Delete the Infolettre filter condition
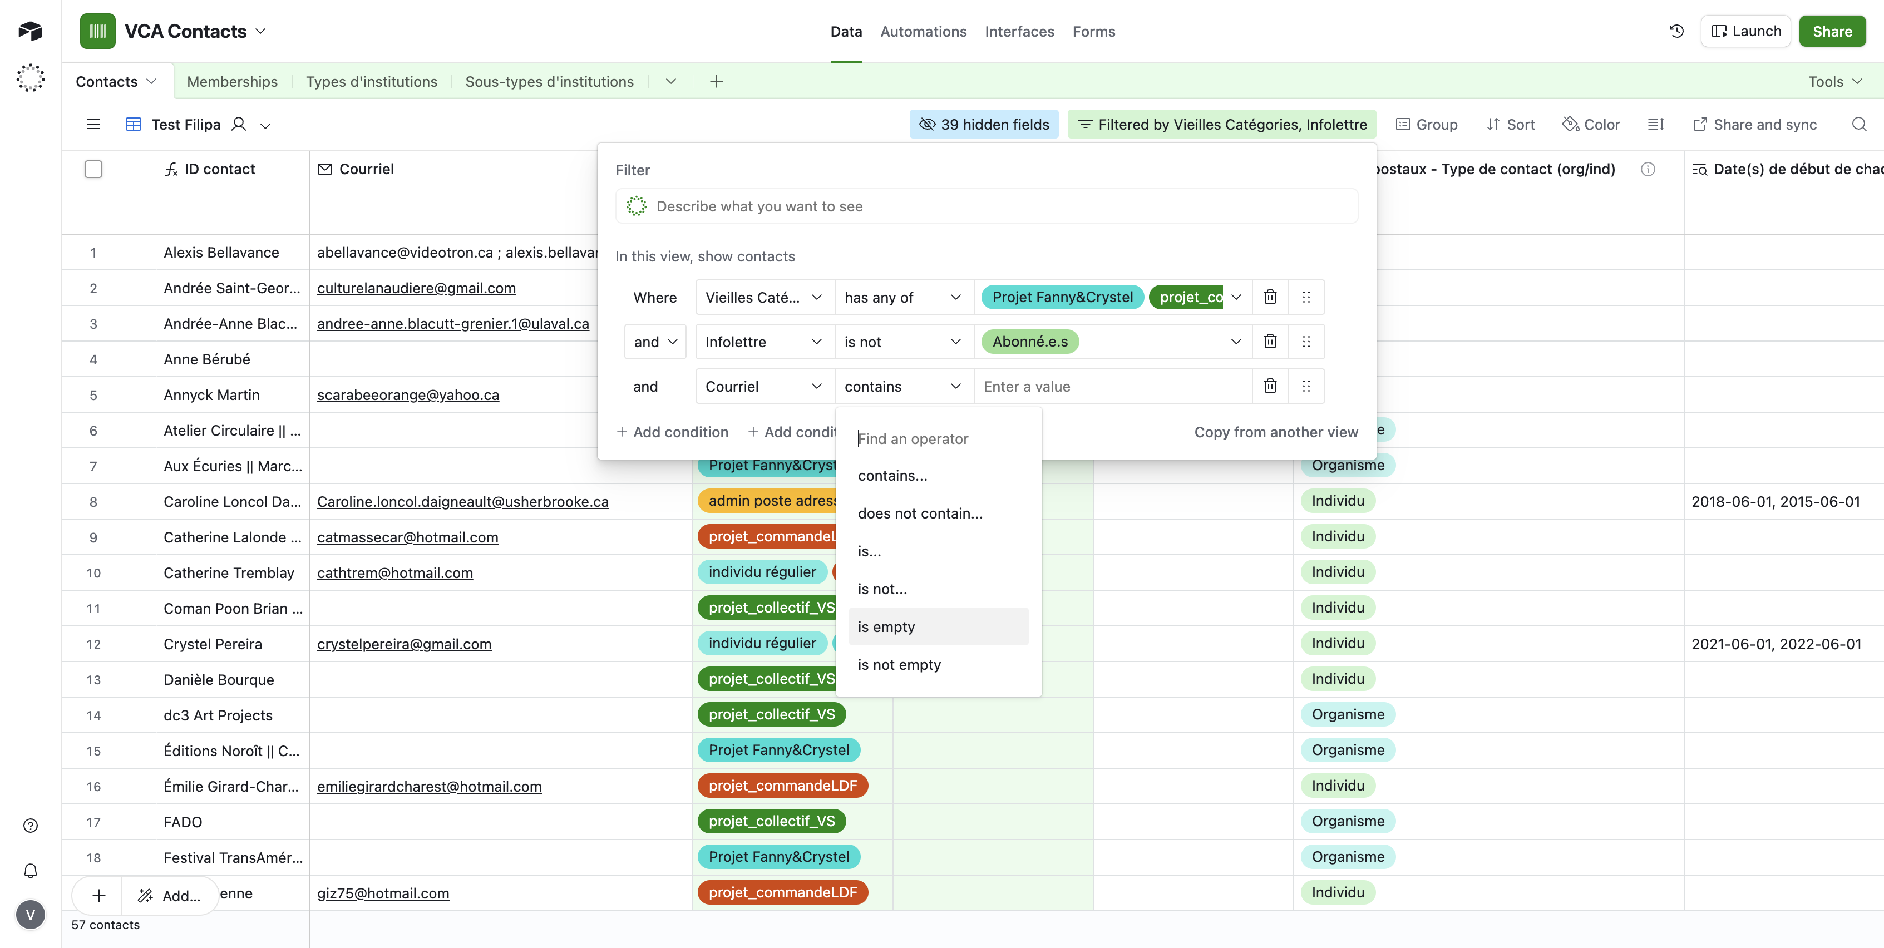Image resolution: width=1884 pixels, height=948 pixels. (x=1270, y=342)
